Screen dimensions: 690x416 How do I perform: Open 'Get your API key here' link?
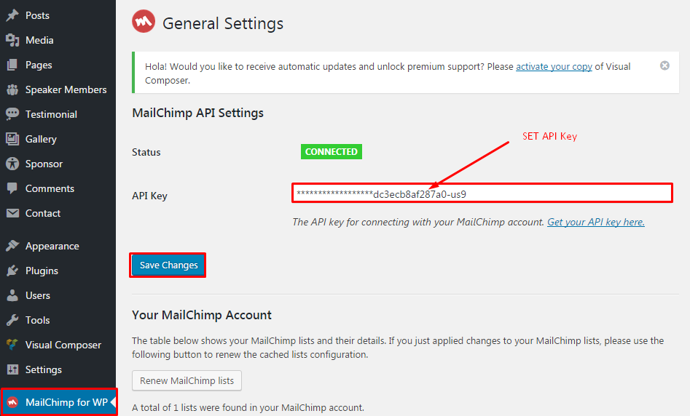(x=595, y=223)
